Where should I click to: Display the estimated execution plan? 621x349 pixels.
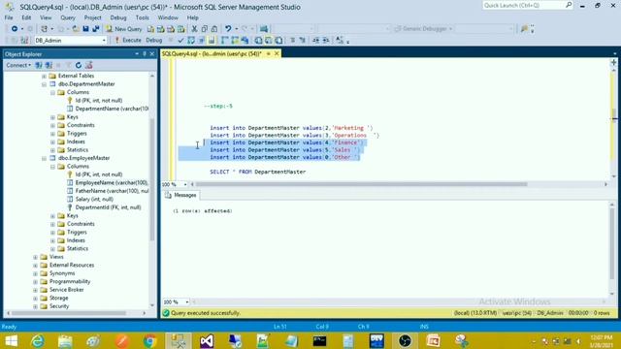[x=191, y=41]
